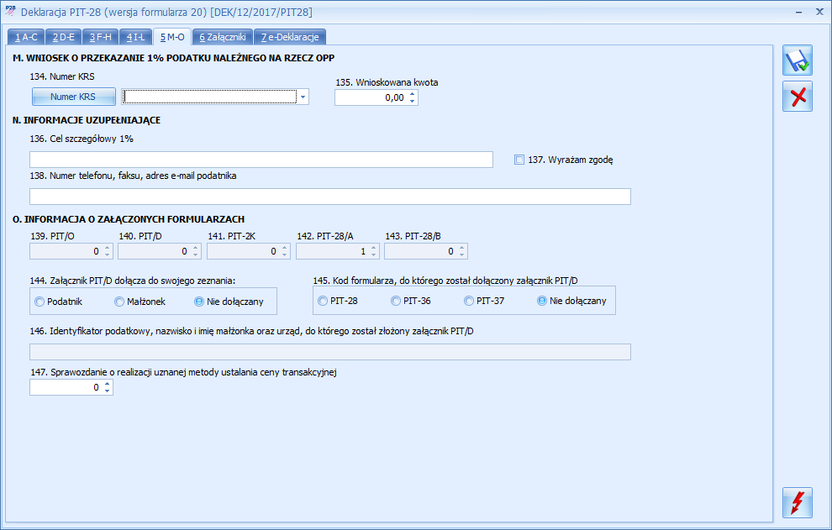Increase Wnioskowana kwota with the up arrow
832x530 pixels.
412,93
